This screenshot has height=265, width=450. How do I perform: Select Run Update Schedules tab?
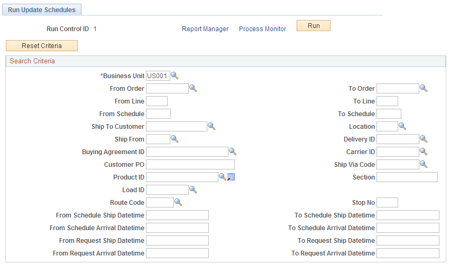(x=42, y=10)
